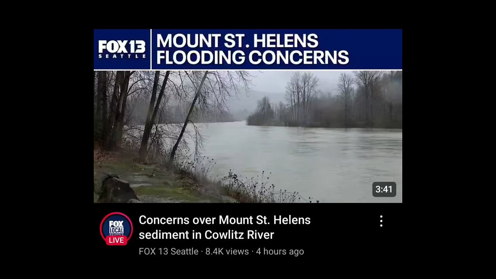Open the FOX Local Seattle channel avatar
This screenshot has height=279, width=496.
[116, 229]
